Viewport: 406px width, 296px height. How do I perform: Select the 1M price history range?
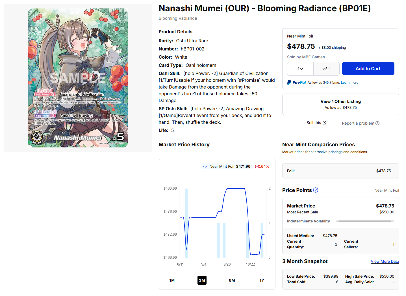click(172, 280)
